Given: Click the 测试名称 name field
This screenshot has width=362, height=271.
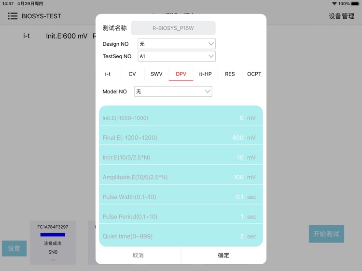Looking at the screenshot, I should (173, 28).
